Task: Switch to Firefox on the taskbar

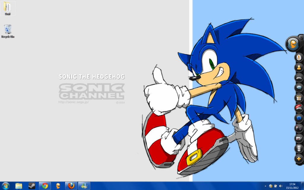Action: point(71,186)
